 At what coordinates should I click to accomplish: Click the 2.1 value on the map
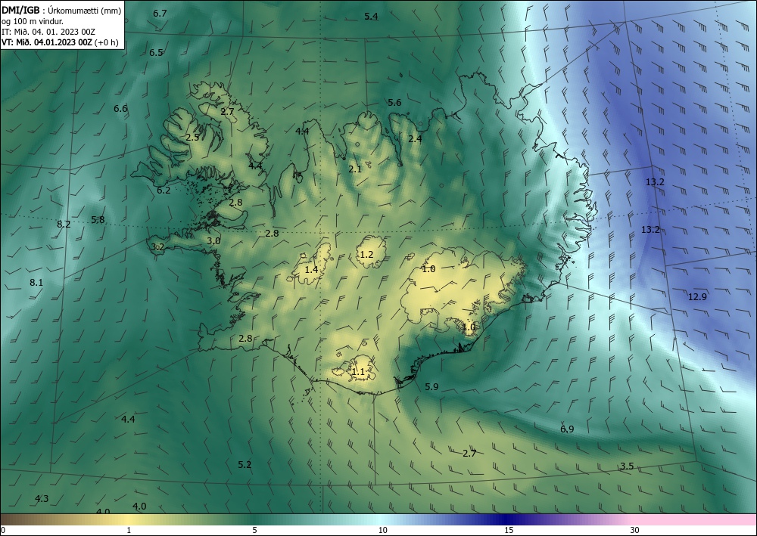pyautogui.click(x=355, y=169)
